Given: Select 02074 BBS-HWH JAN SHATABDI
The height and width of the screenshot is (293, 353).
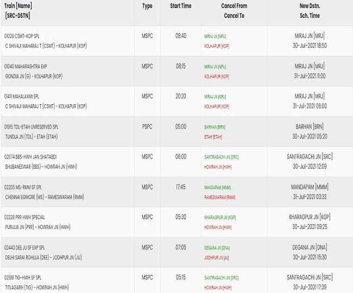Looking at the screenshot, I should tap(30, 157).
